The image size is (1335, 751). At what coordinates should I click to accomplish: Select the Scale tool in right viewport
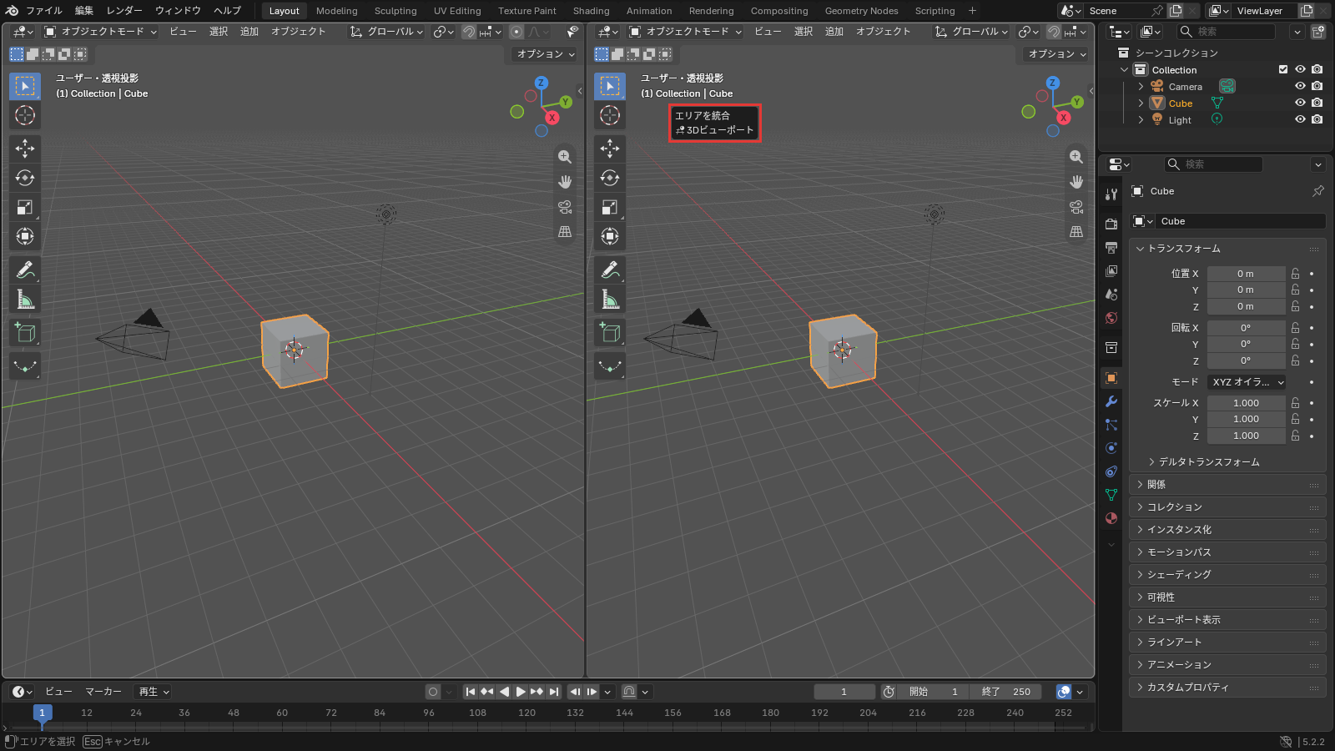tap(610, 207)
